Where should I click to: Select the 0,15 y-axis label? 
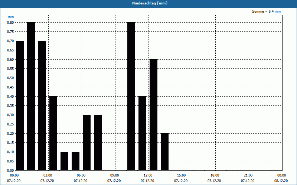click(x=10, y=142)
